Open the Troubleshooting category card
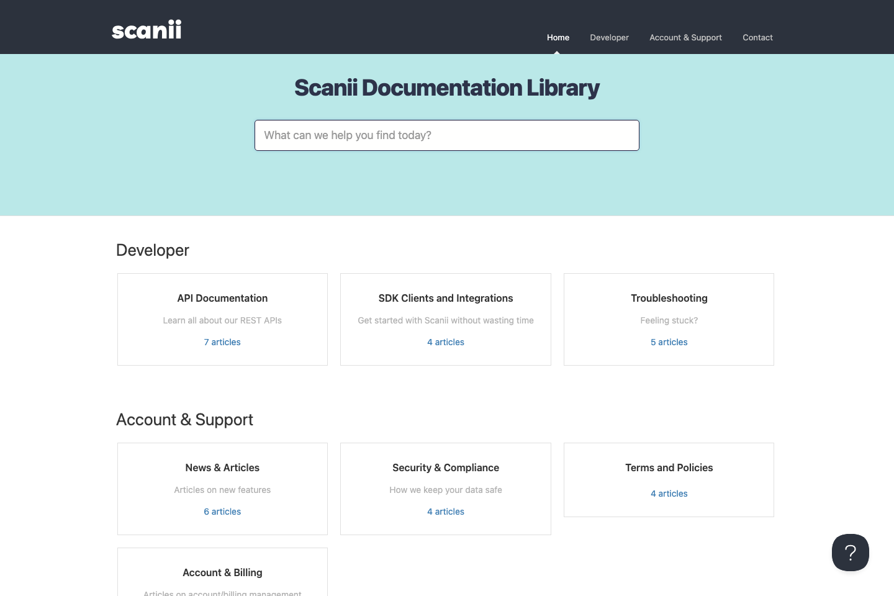 669,298
